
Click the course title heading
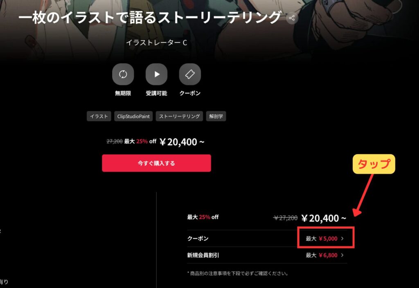[150, 18]
